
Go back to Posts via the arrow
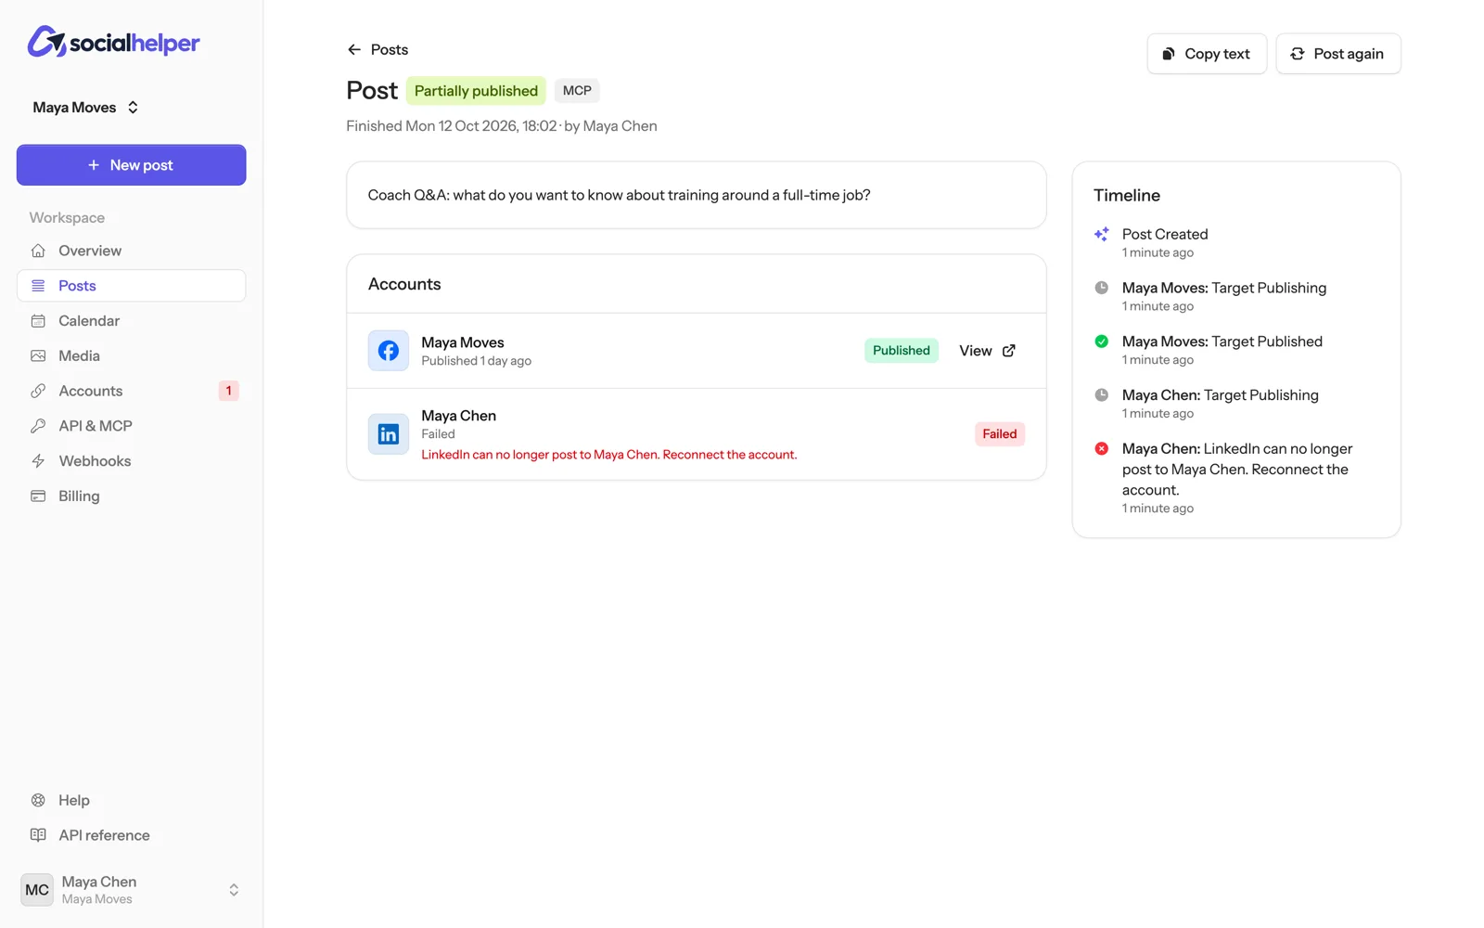pos(354,50)
